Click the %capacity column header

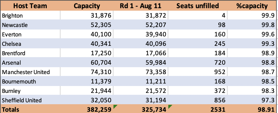[x=252, y=6]
